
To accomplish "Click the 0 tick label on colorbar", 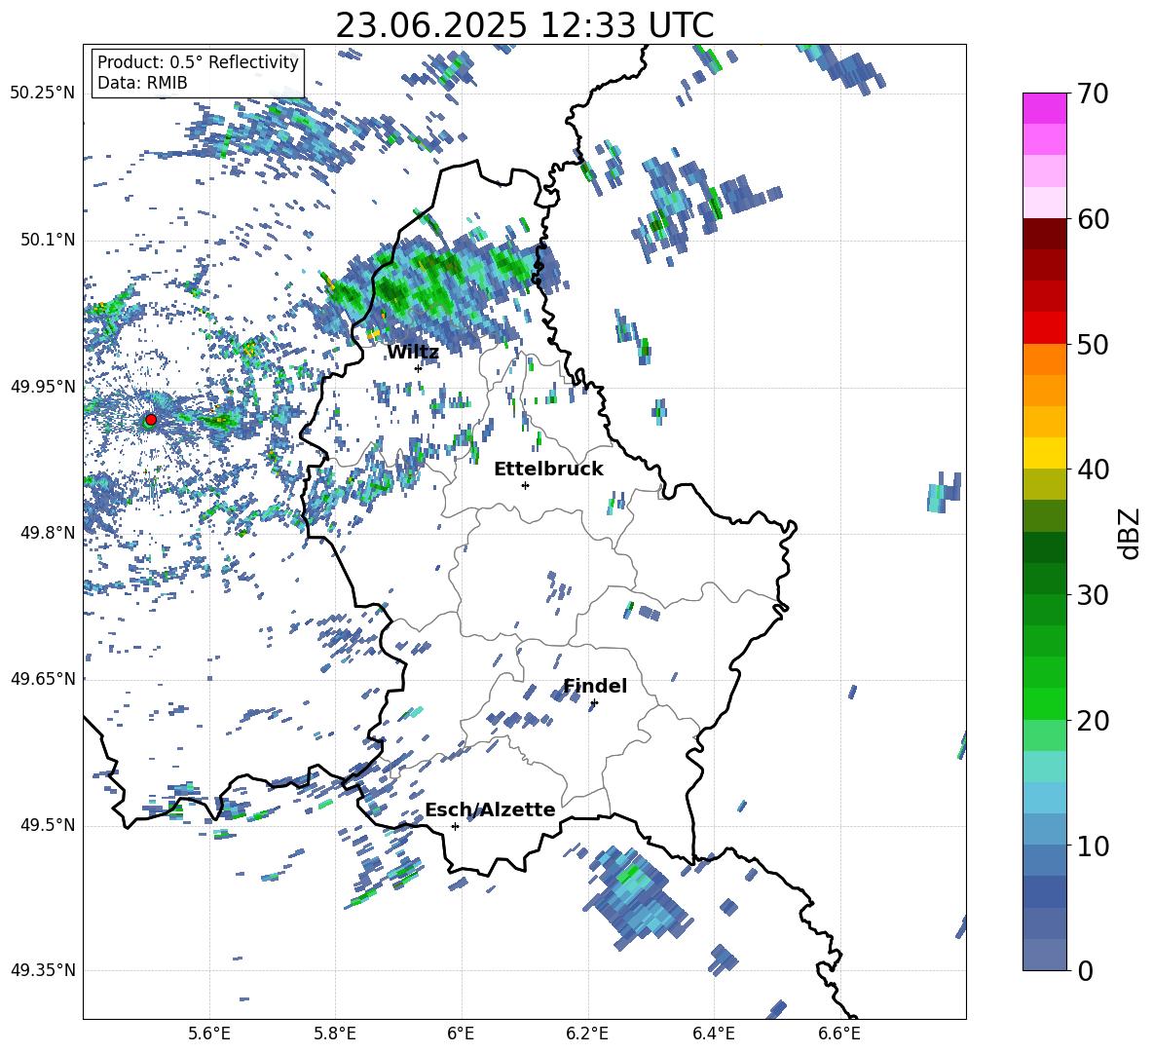I will click(x=1084, y=970).
